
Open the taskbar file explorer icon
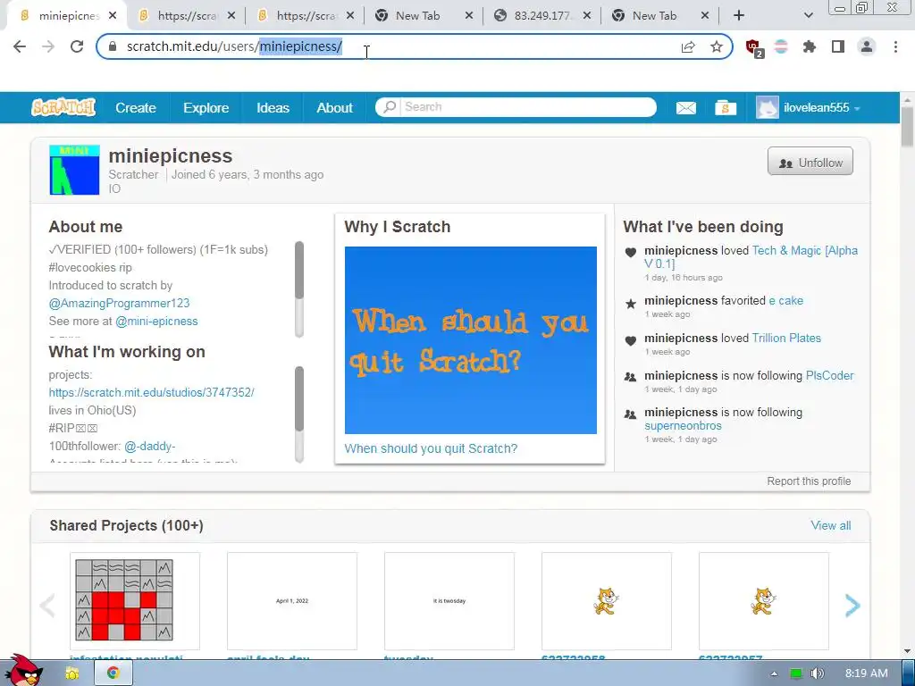[x=71, y=673]
